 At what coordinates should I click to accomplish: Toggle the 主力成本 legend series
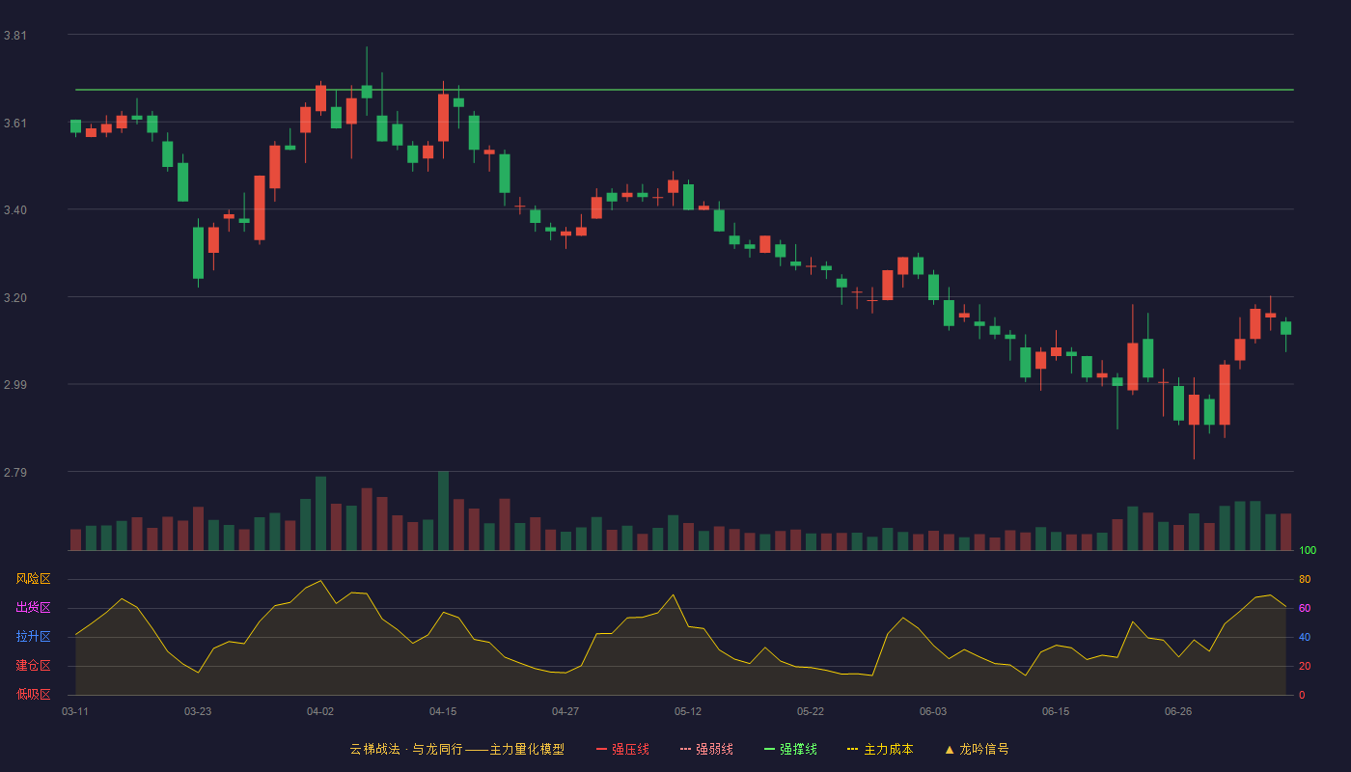880,749
